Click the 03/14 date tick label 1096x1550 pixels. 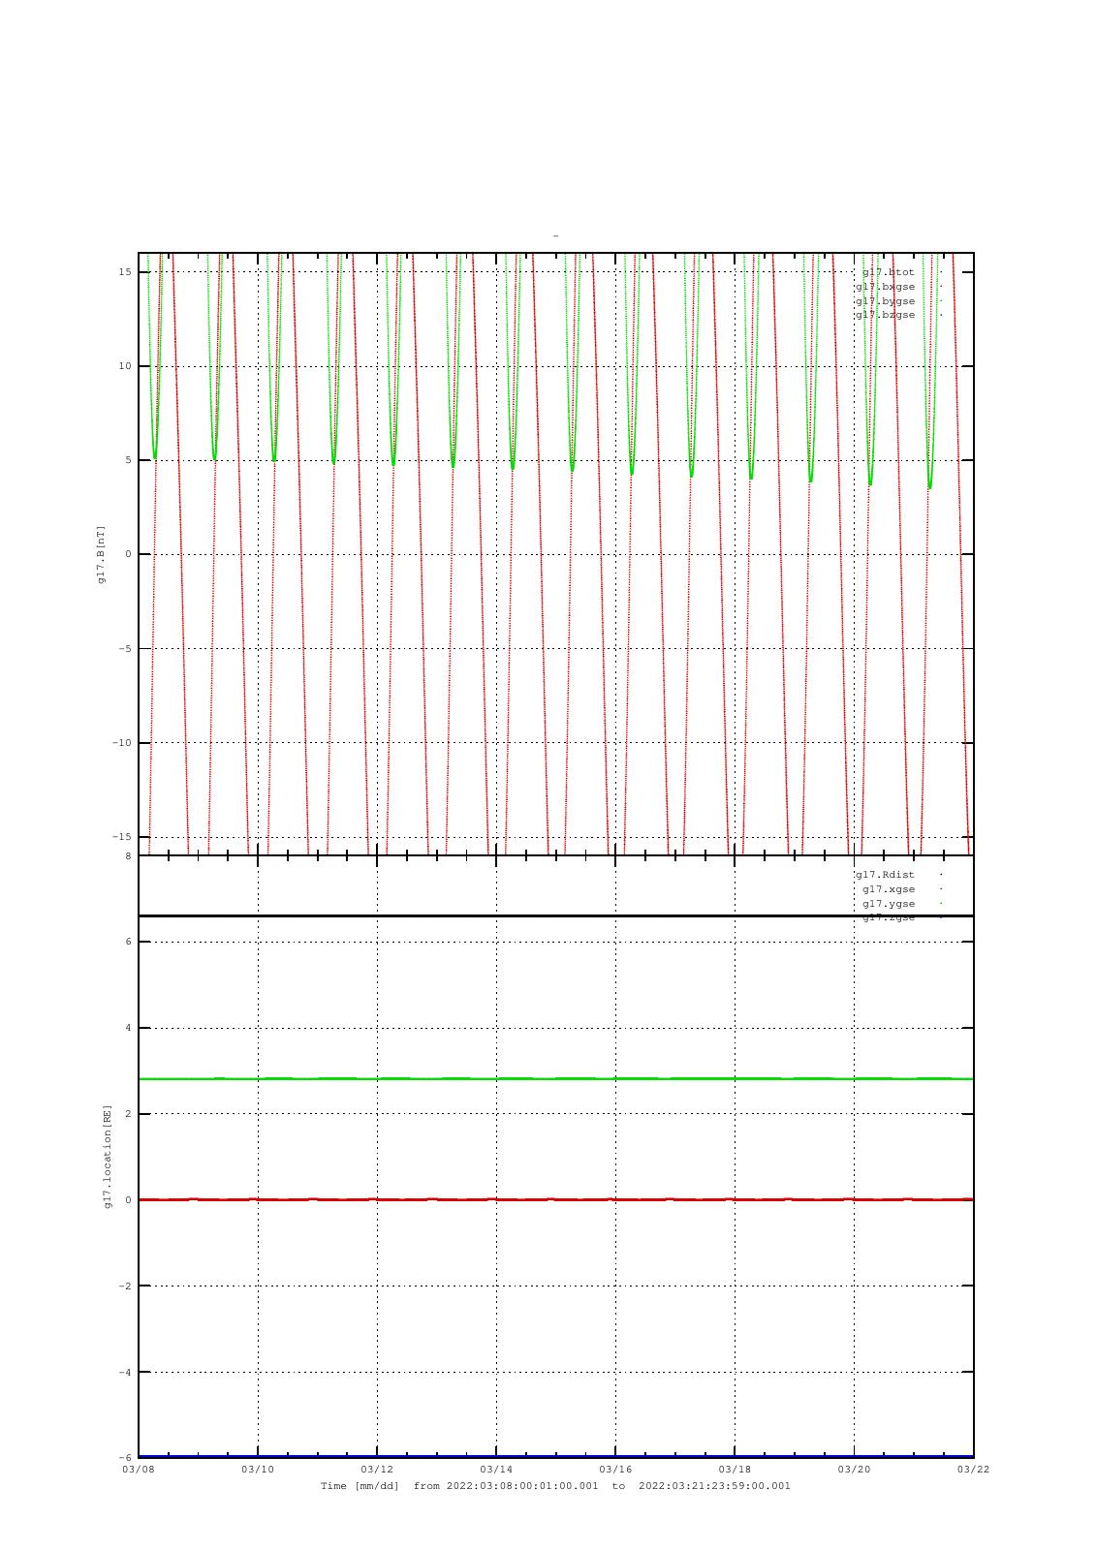click(496, 1469)
